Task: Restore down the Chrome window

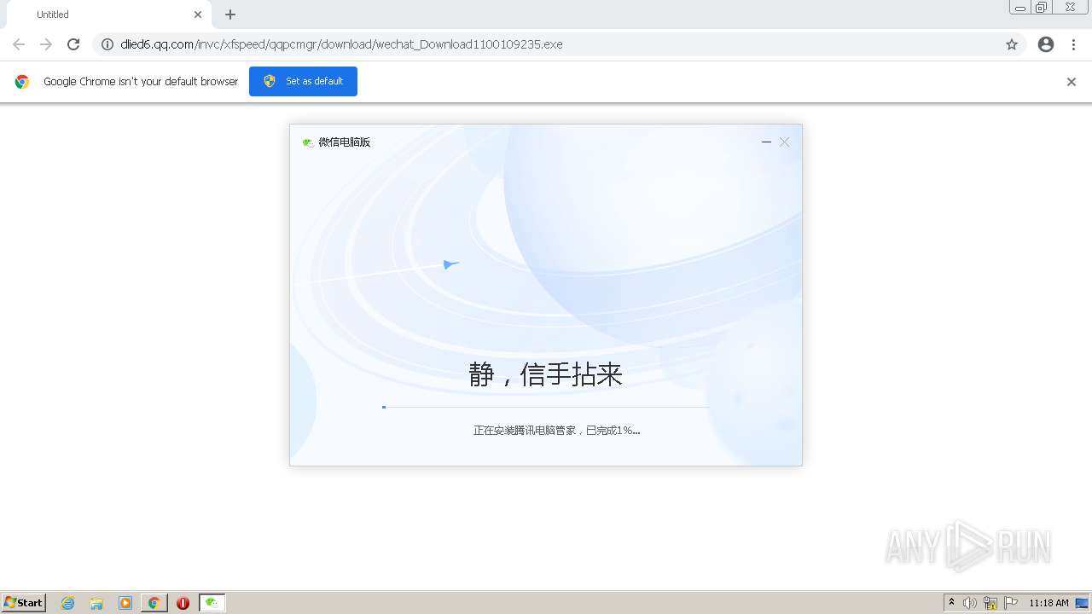Action: [x=1042, y=8]
